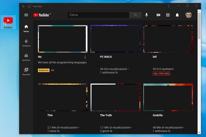Click the 'This' video title

50,115
